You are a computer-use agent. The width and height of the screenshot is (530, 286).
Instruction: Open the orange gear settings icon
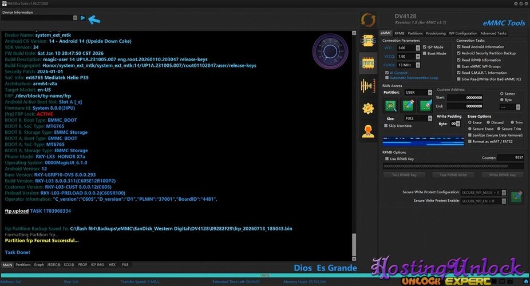[x=368, y=108]
